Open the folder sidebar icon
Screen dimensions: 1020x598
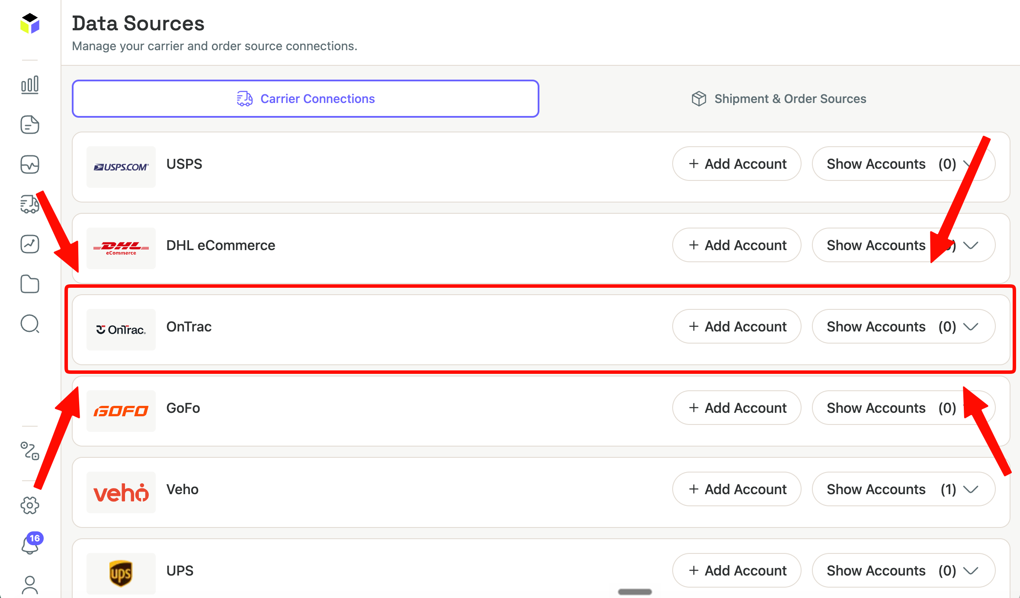tap(30, 284)
